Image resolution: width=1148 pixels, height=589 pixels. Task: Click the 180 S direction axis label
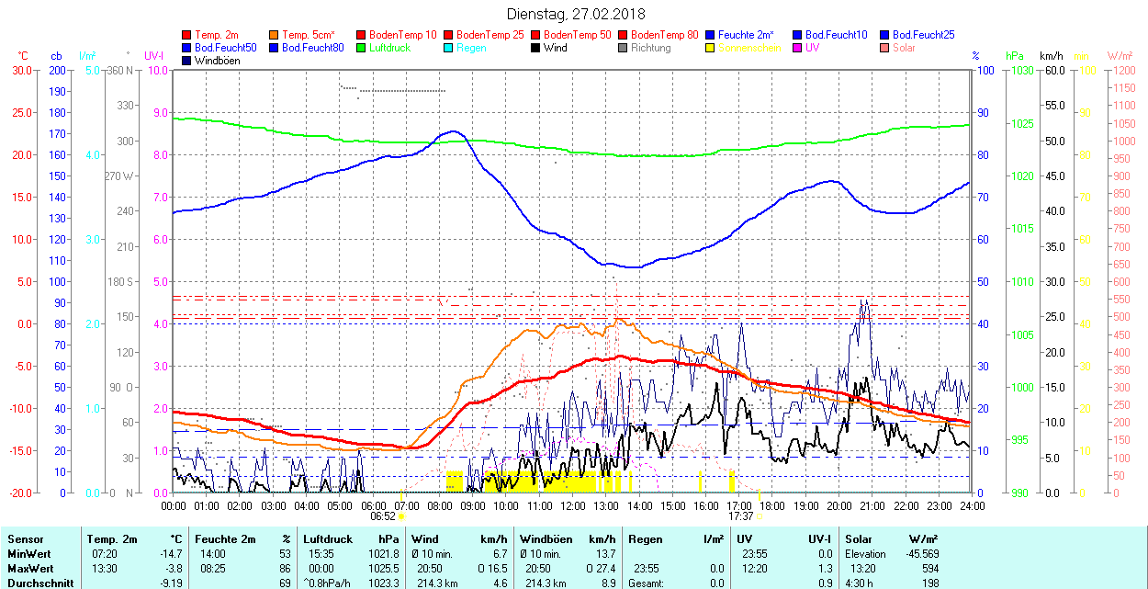point(121,281)
